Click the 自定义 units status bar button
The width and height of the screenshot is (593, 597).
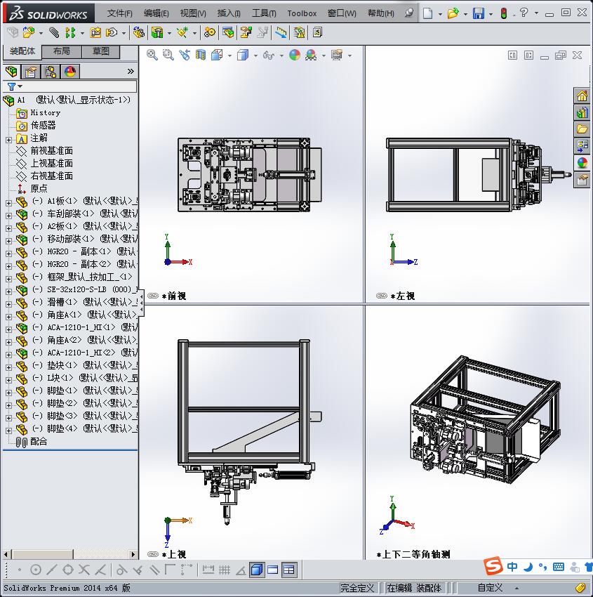point(490,588)
